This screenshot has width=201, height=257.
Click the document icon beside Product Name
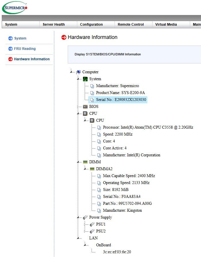pos(92,93)
